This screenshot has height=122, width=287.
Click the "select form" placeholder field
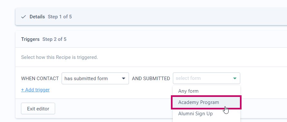(206, 78)
